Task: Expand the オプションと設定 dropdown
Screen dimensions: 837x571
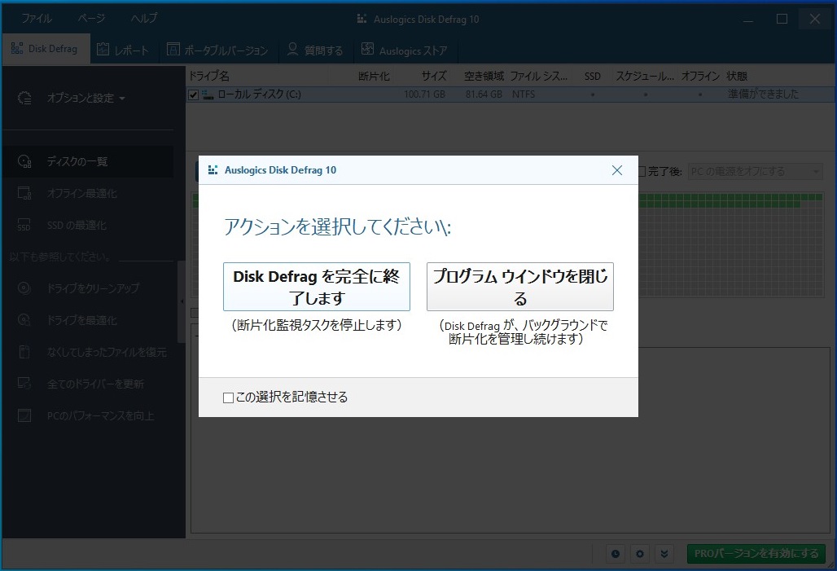Action: pyautogui.click(x=86, y=99)
